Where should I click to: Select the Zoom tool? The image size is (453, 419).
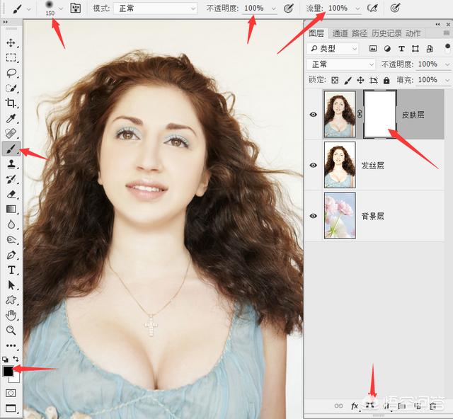coord(11,330)
